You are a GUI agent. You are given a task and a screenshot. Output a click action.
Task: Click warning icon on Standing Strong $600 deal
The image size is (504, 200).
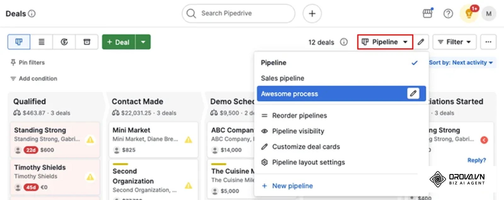click(90, 140)
